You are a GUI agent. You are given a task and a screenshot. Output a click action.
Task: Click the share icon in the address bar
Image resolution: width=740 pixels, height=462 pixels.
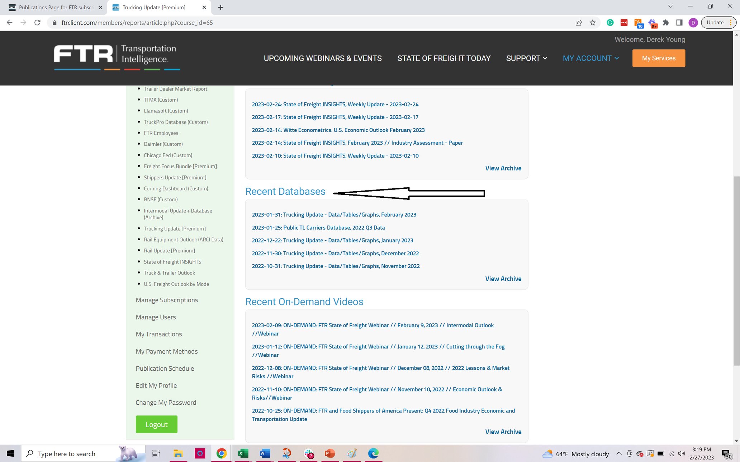(578, 23)
